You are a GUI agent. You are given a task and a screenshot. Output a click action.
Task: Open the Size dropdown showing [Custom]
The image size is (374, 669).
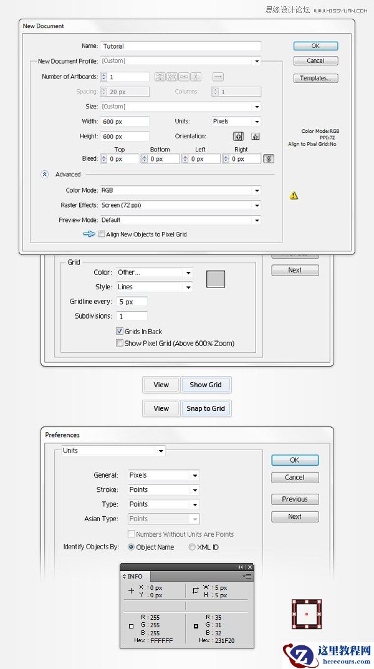pos(181,107)
